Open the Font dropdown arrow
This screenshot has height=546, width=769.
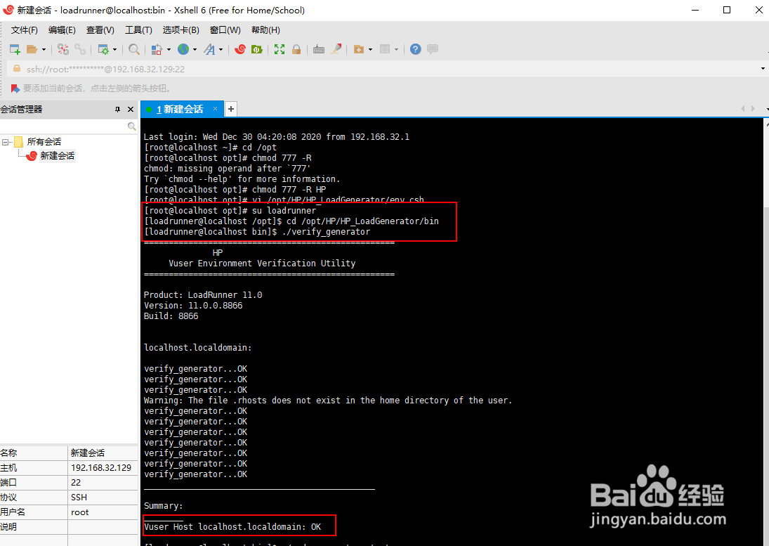(221, 50)
